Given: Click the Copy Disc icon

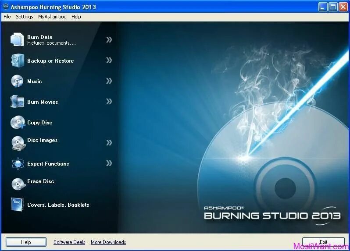Looking at the screenshot, I should [x=18, y=122].
